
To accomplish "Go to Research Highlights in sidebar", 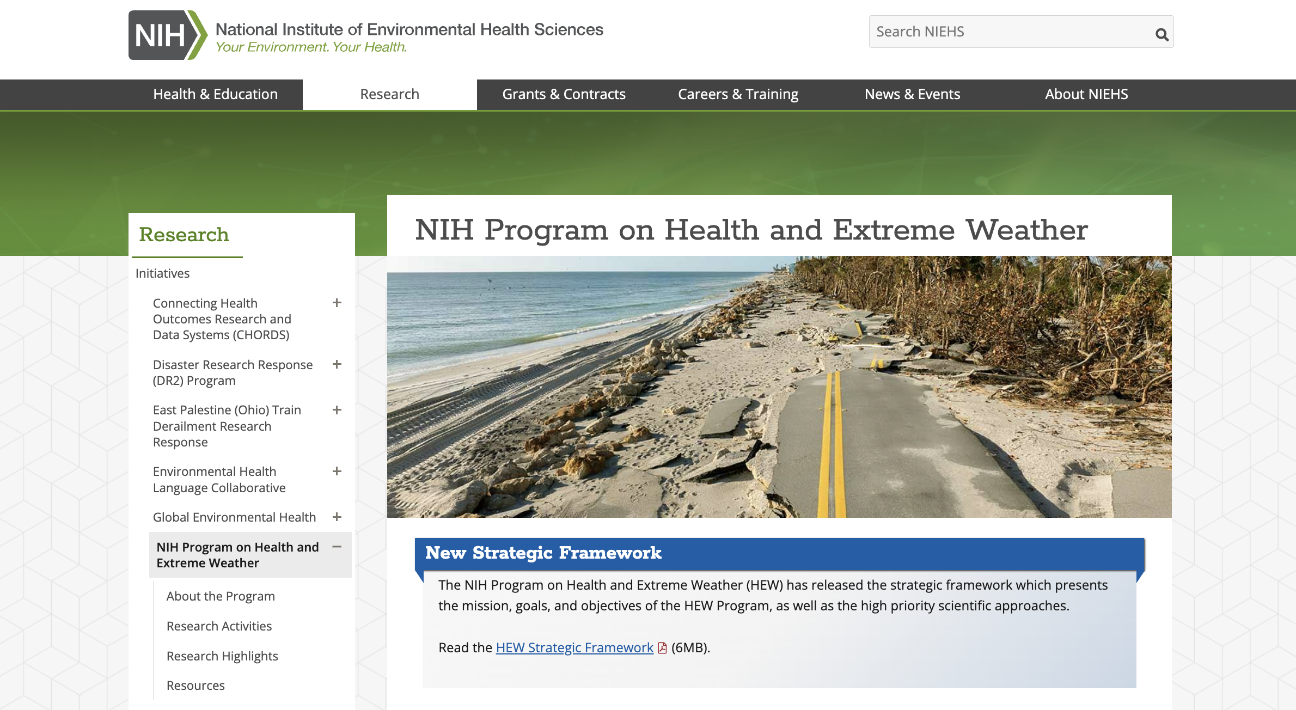I will pos(222,656).
